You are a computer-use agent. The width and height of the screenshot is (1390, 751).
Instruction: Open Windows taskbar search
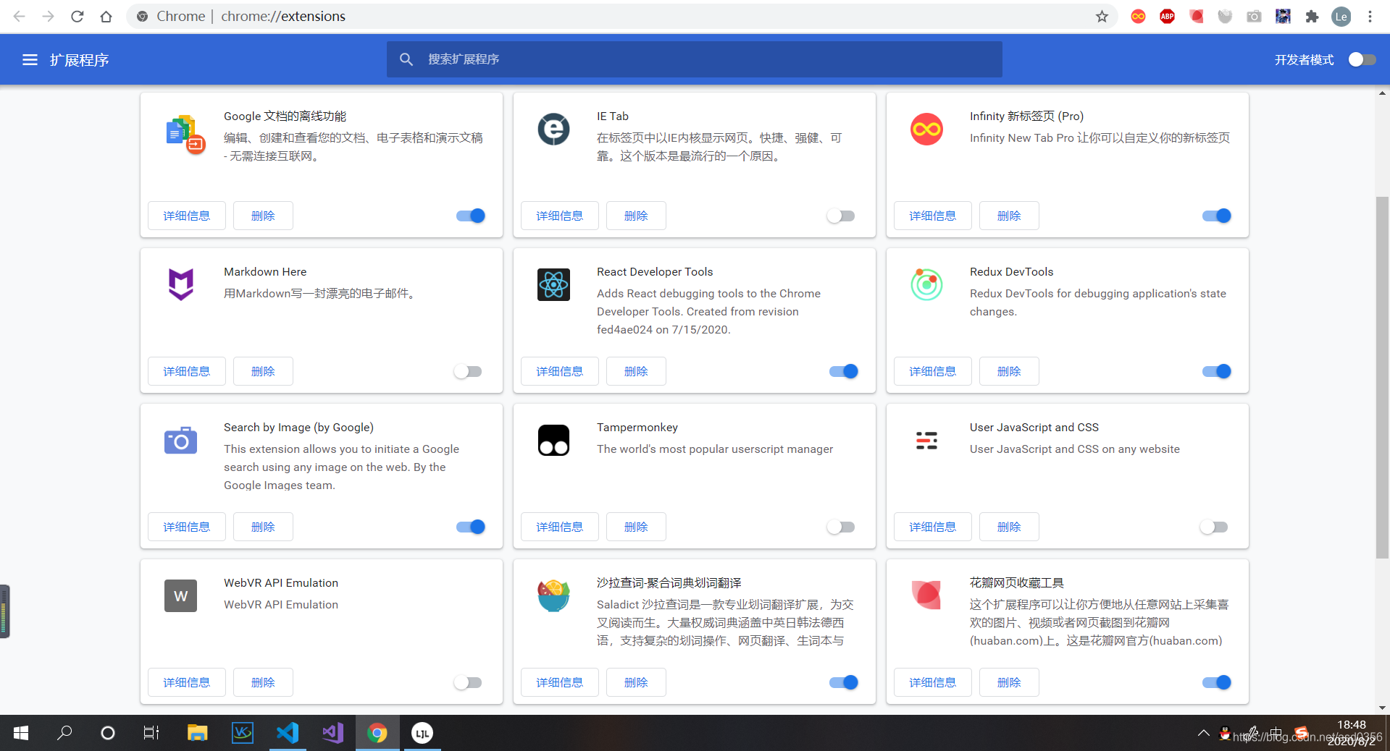(x=64, y=733)
